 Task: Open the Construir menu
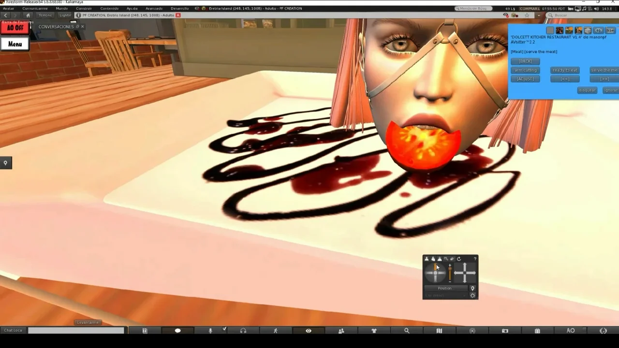tap(84, 8)
